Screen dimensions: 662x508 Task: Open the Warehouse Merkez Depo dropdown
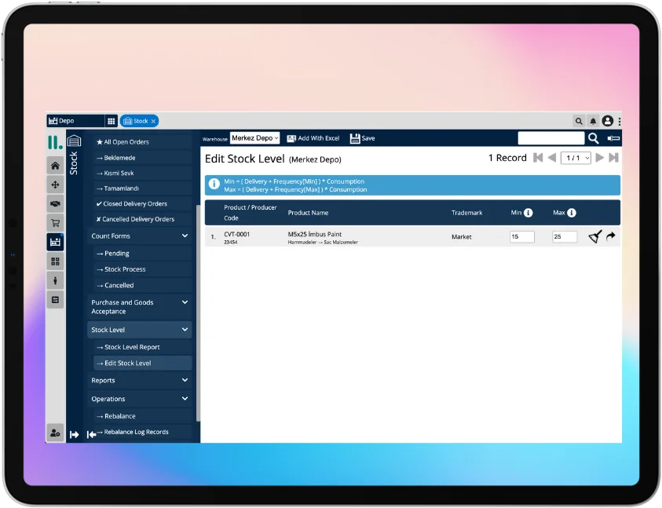[x=255, y=138]
